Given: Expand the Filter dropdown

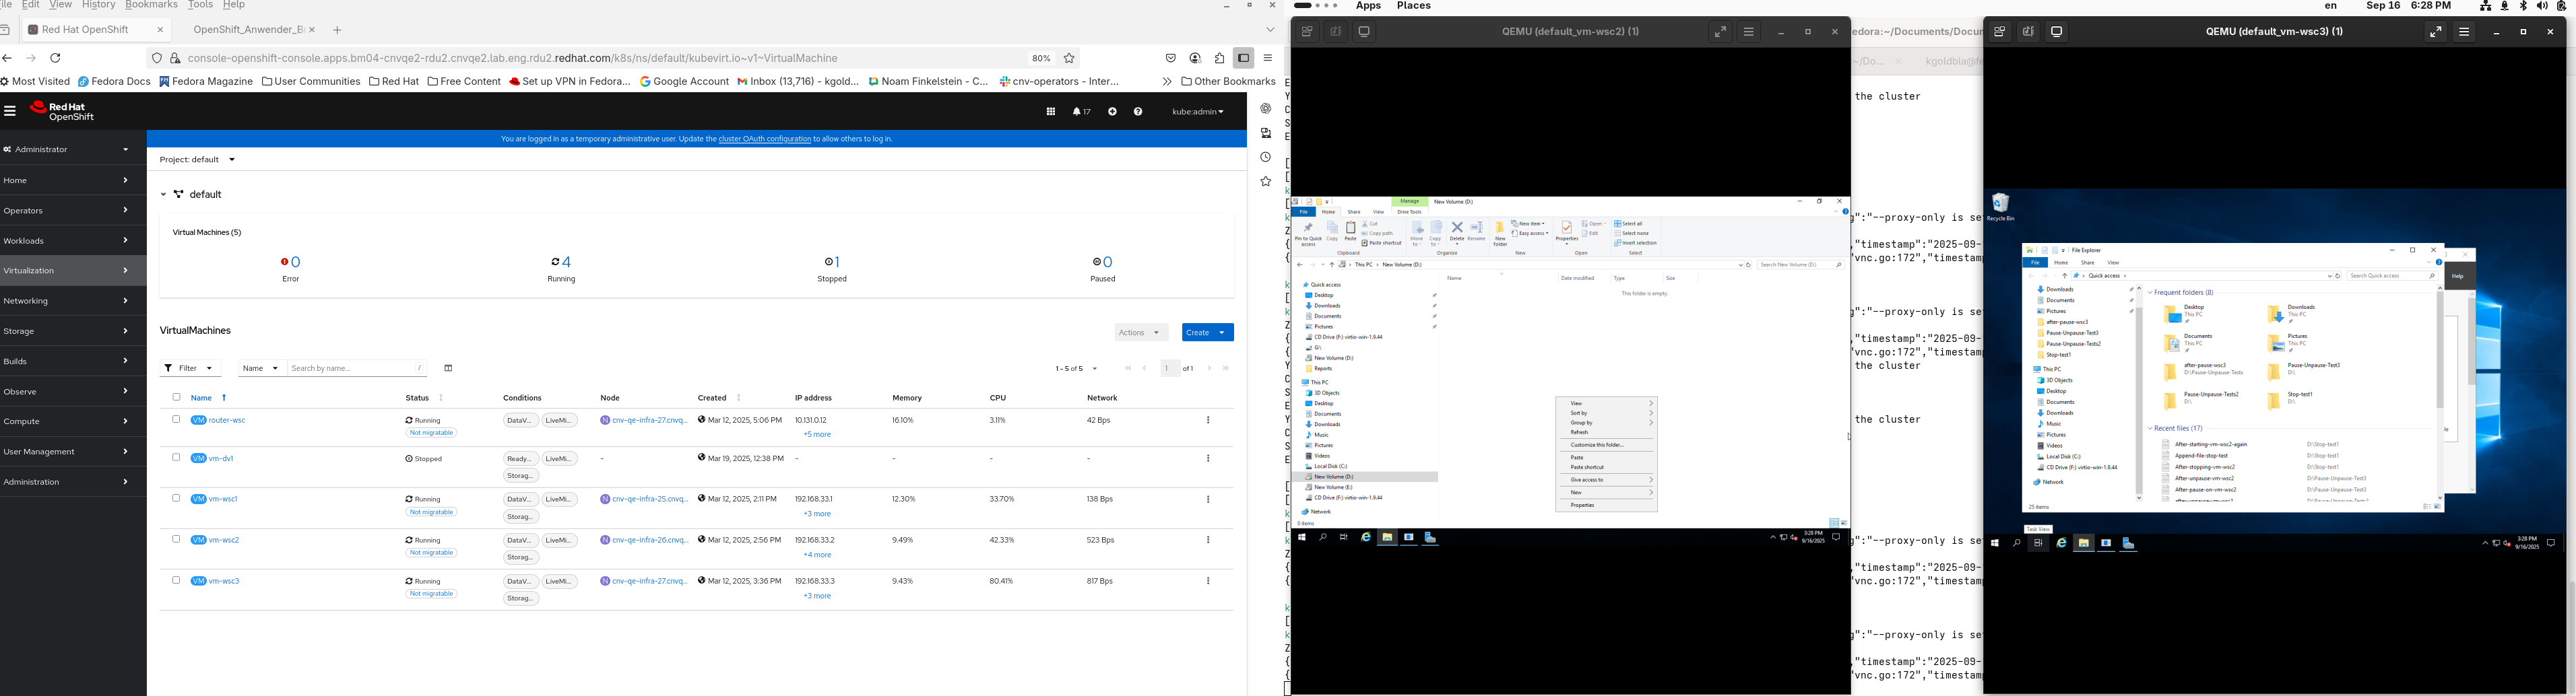Looking at the screenshot, I should click(190, 368).
